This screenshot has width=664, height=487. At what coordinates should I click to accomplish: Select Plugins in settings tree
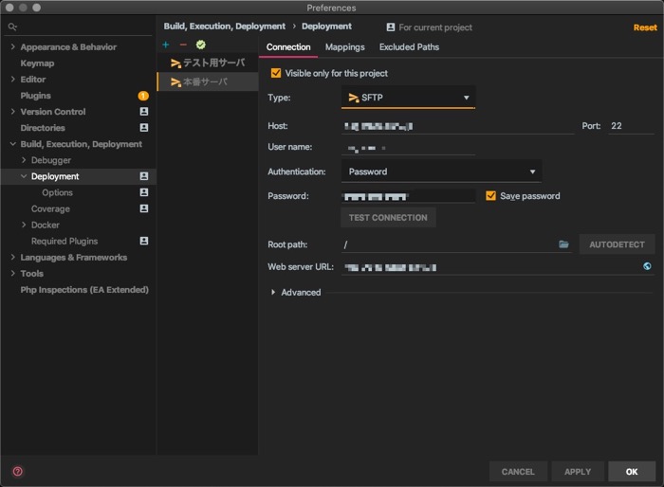[x=36, y=96]
